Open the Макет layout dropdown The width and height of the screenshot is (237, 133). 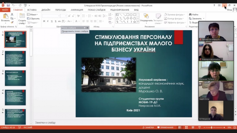(x=33, y=14)
